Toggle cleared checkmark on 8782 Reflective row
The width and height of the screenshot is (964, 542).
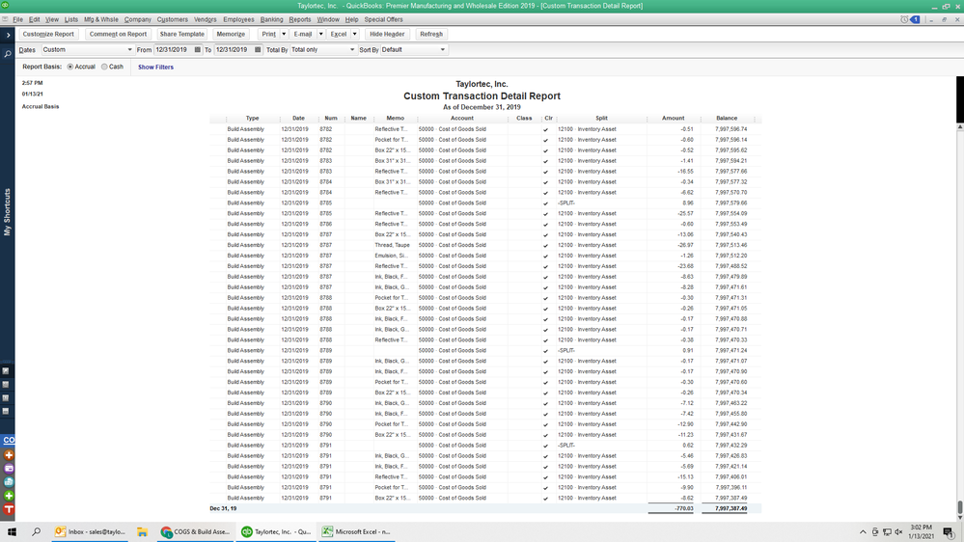click(545, 129)
